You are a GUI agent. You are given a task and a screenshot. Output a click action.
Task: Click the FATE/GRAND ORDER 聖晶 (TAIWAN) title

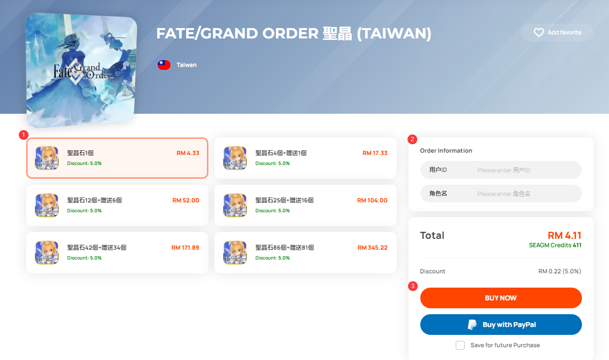pos(294,33)
